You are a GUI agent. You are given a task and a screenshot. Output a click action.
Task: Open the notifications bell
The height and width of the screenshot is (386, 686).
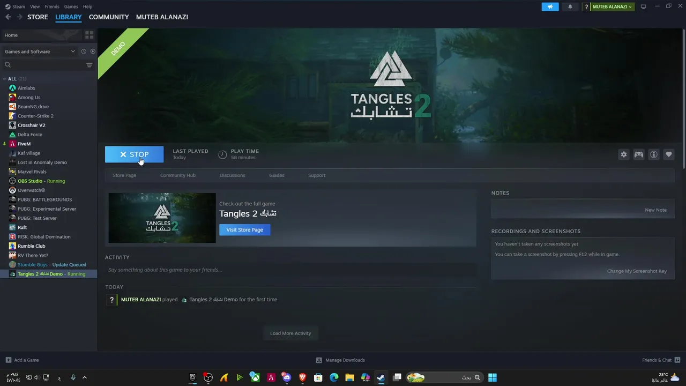pyautogui.click(x=570, y=6)
